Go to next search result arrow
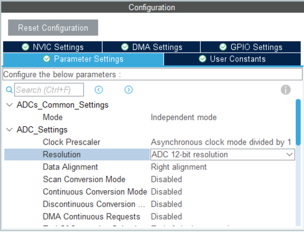 [128, 90]
